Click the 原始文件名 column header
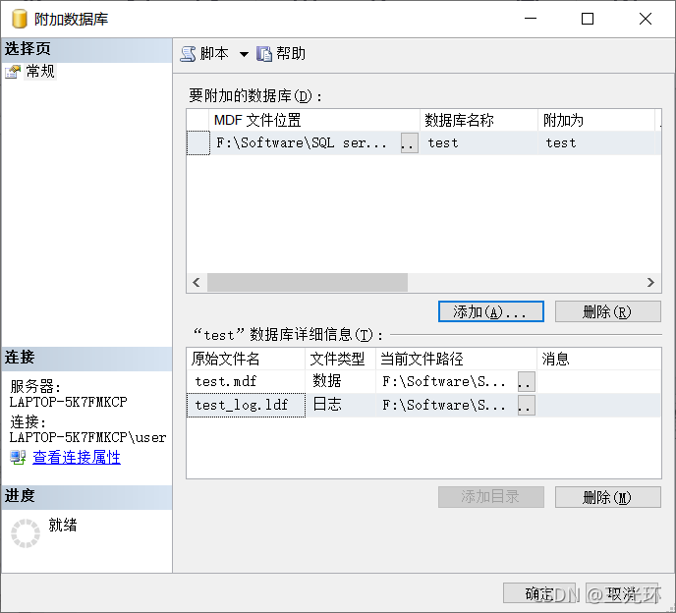 tap(246, 359)
